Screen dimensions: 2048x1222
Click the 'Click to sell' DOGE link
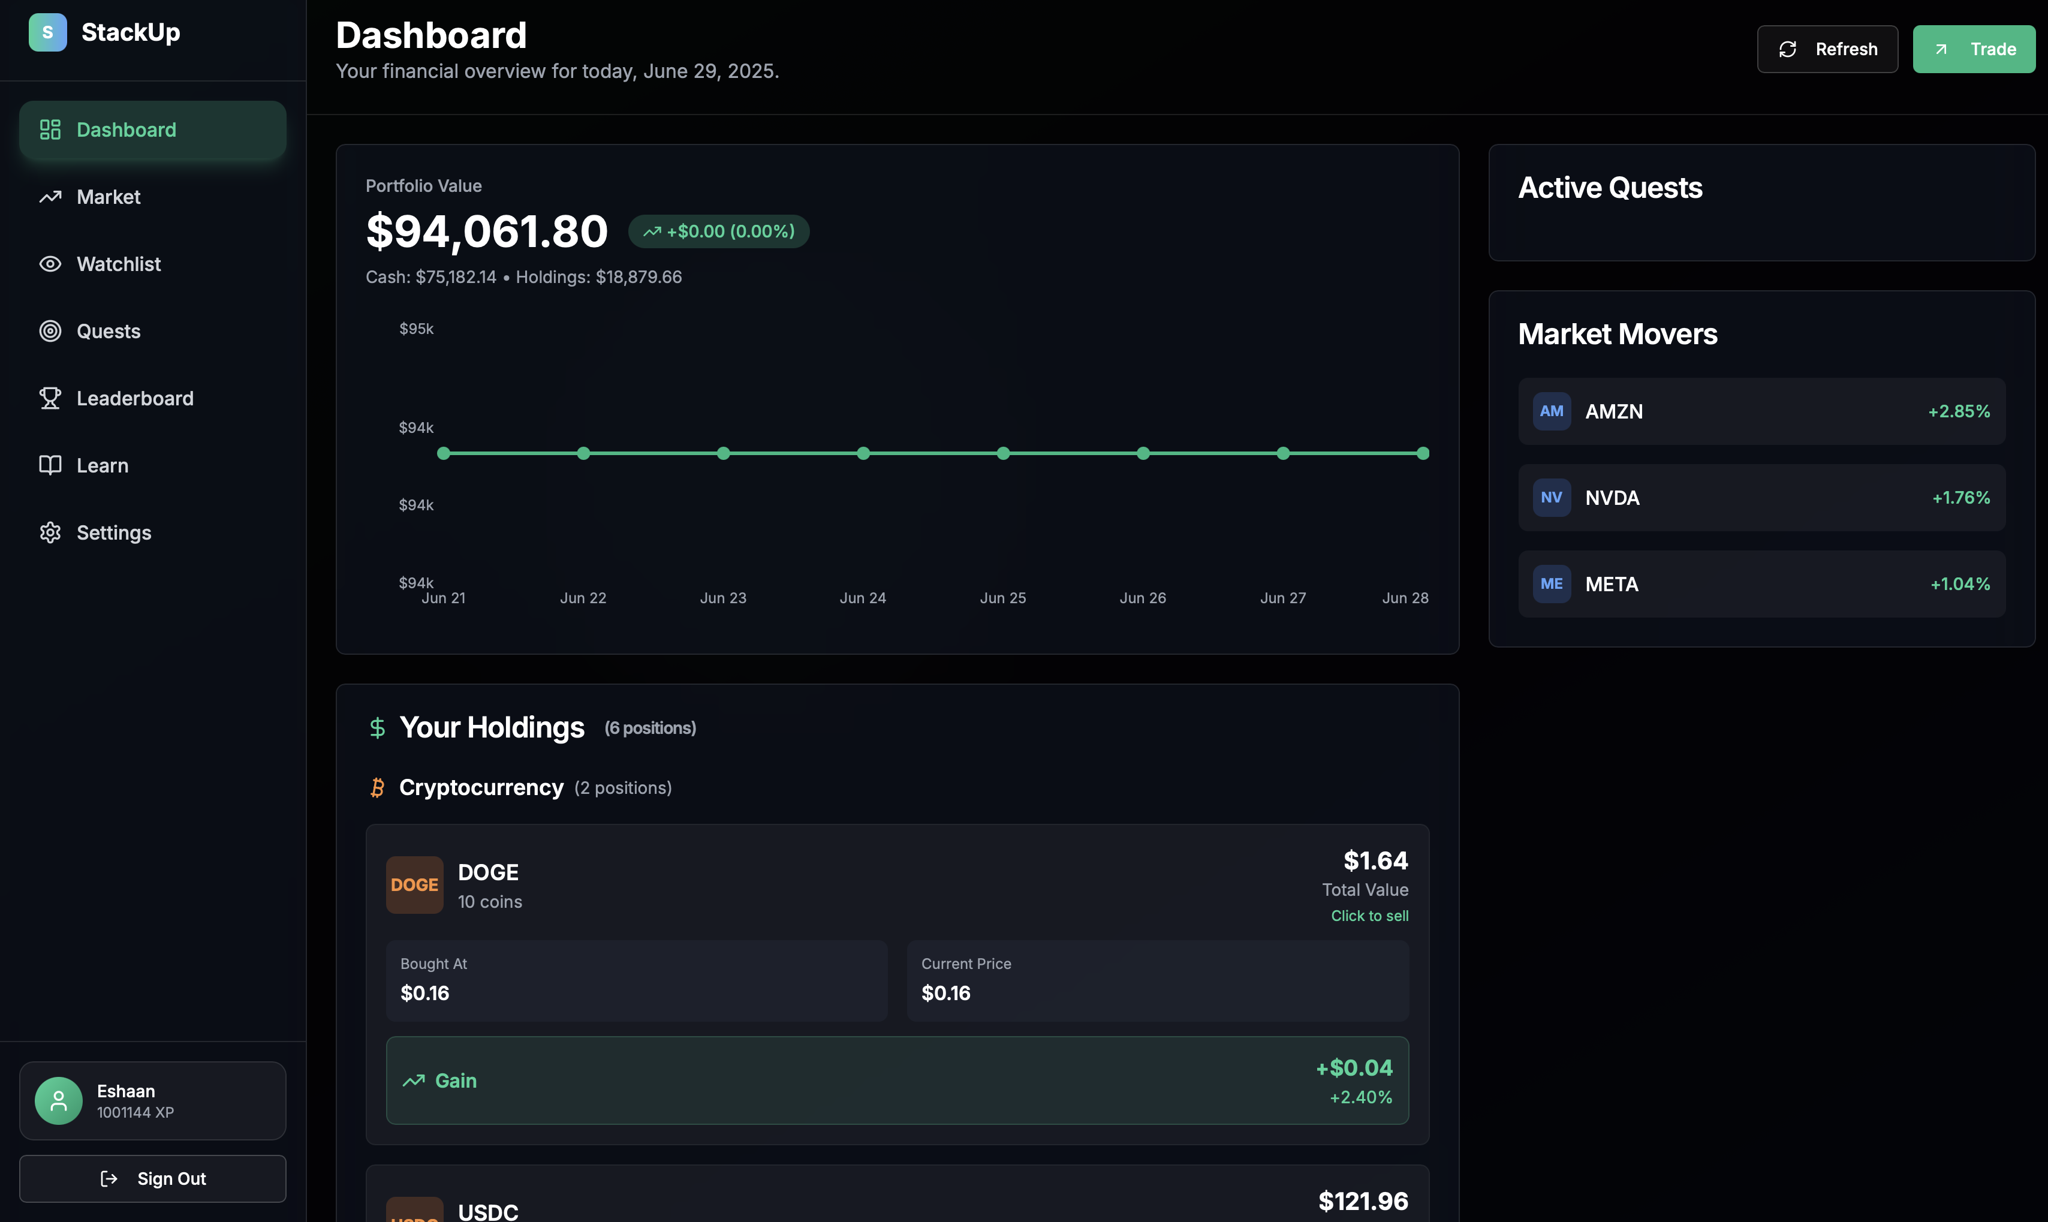pos(1369,916)
